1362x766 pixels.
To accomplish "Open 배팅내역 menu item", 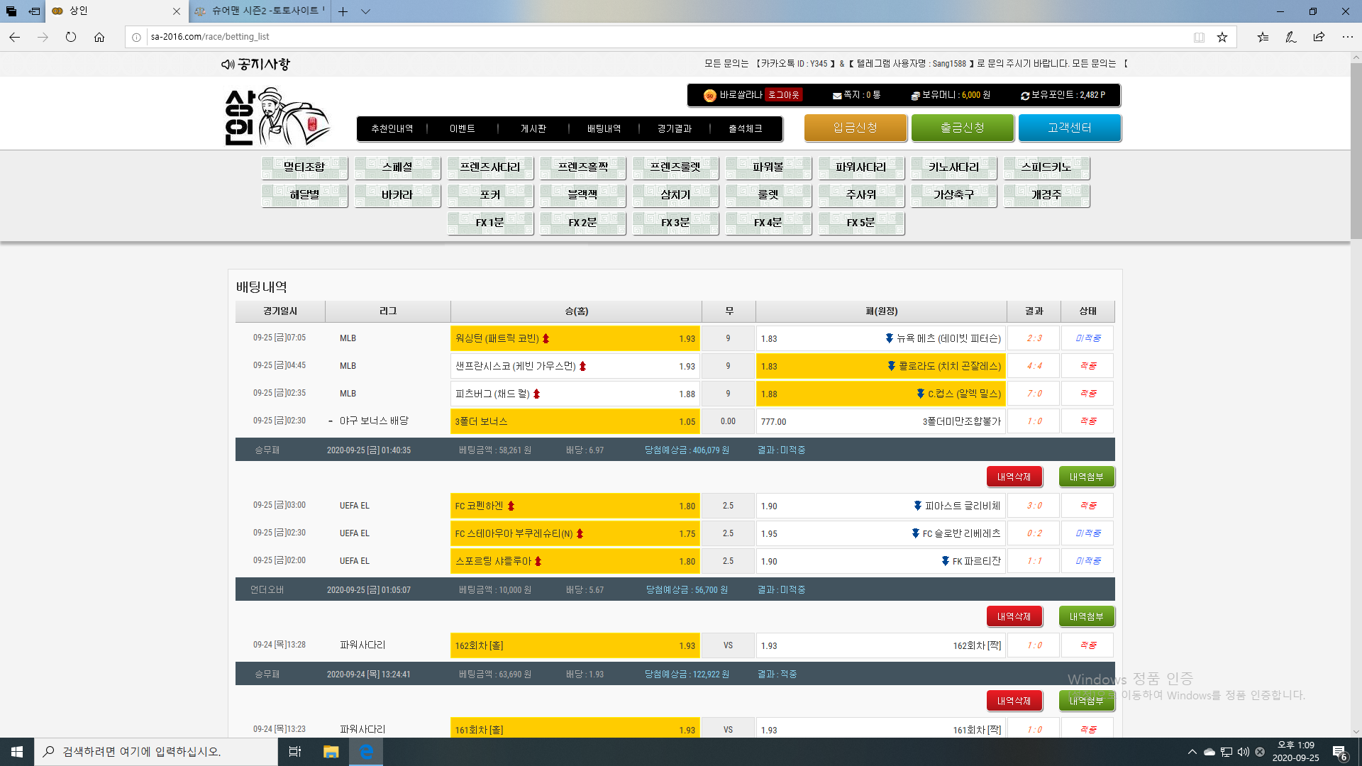I will [604, 128].
